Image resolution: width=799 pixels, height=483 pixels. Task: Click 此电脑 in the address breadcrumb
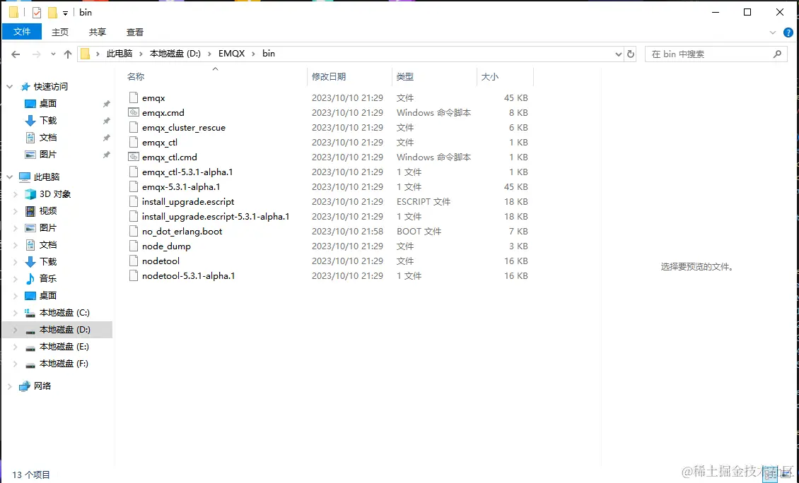point(119,54)
